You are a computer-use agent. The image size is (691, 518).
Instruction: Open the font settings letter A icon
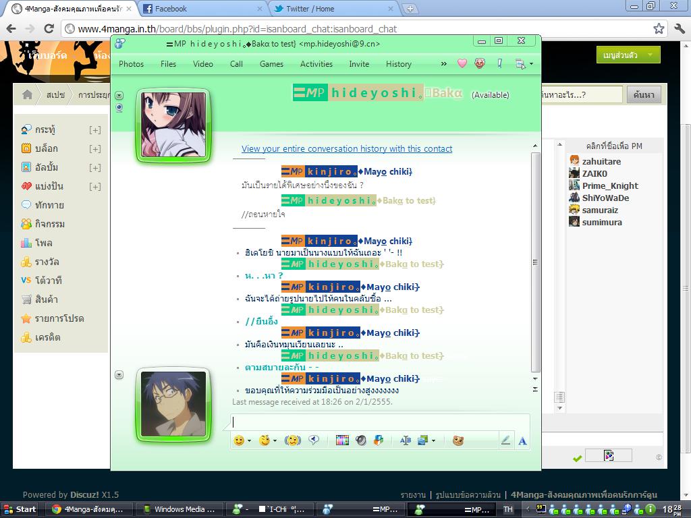pyautogui.click(x=523, y=441)
